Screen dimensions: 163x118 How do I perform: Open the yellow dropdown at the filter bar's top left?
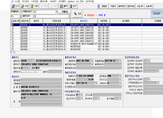click(21, 12)
